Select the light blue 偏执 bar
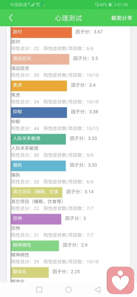This screenshot has height=297, width=137. [x=39, y=166]
